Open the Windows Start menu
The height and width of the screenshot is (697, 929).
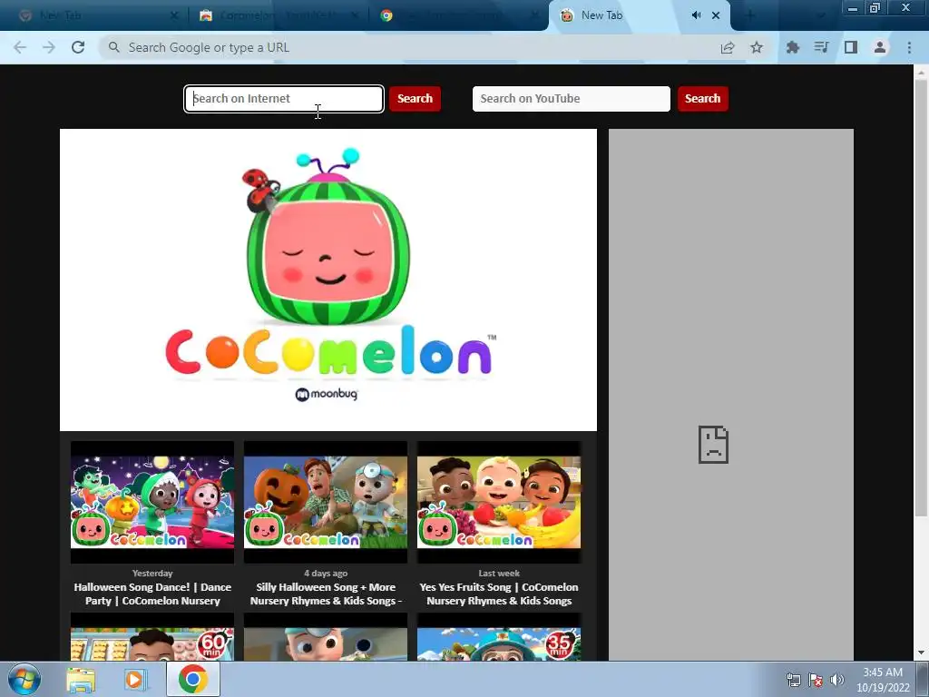click(x=24, y=680)
